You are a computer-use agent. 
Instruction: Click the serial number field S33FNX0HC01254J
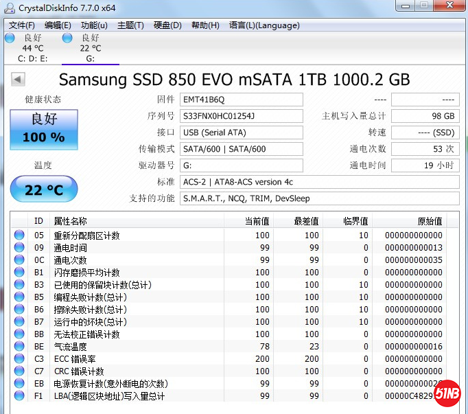point(241,116)
